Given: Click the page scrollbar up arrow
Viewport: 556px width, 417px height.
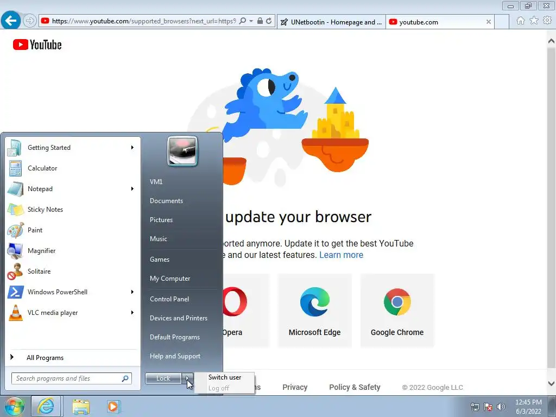Looking at the screenshot, I should [x=551, y=40].
